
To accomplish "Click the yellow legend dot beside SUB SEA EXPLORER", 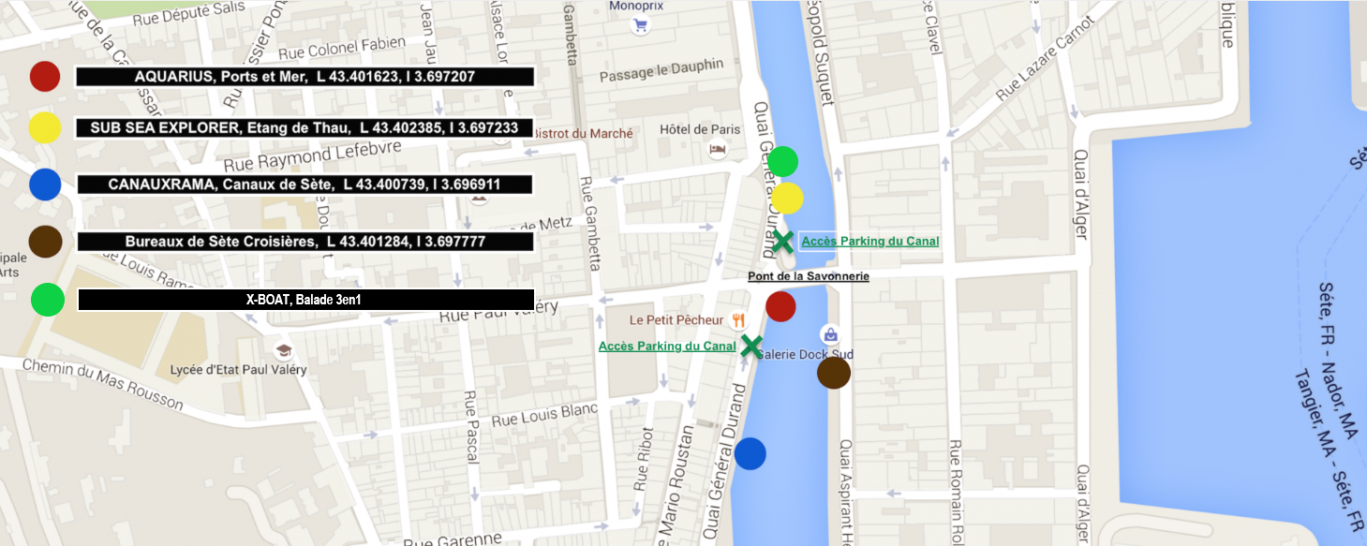I will click(x=45, y=127).
